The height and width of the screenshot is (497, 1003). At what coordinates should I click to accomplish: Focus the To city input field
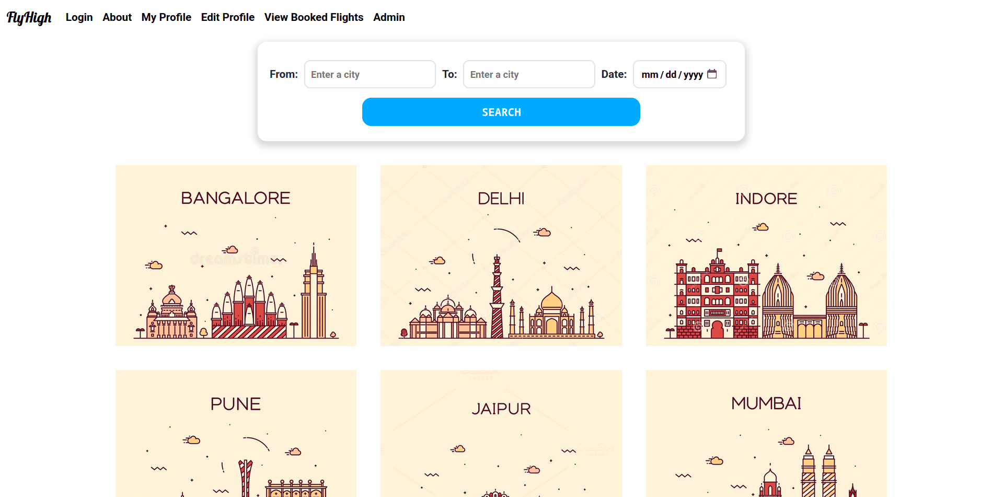pyautogui.click(x=528, y=74)
